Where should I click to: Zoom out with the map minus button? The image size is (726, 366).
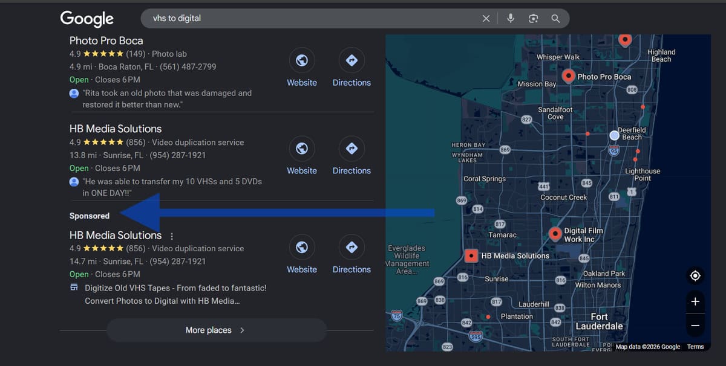click(695, 326)
